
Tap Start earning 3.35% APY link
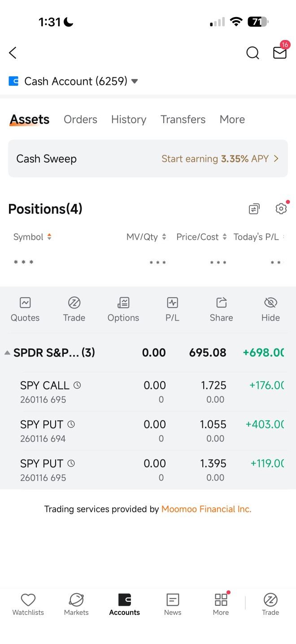220,159
